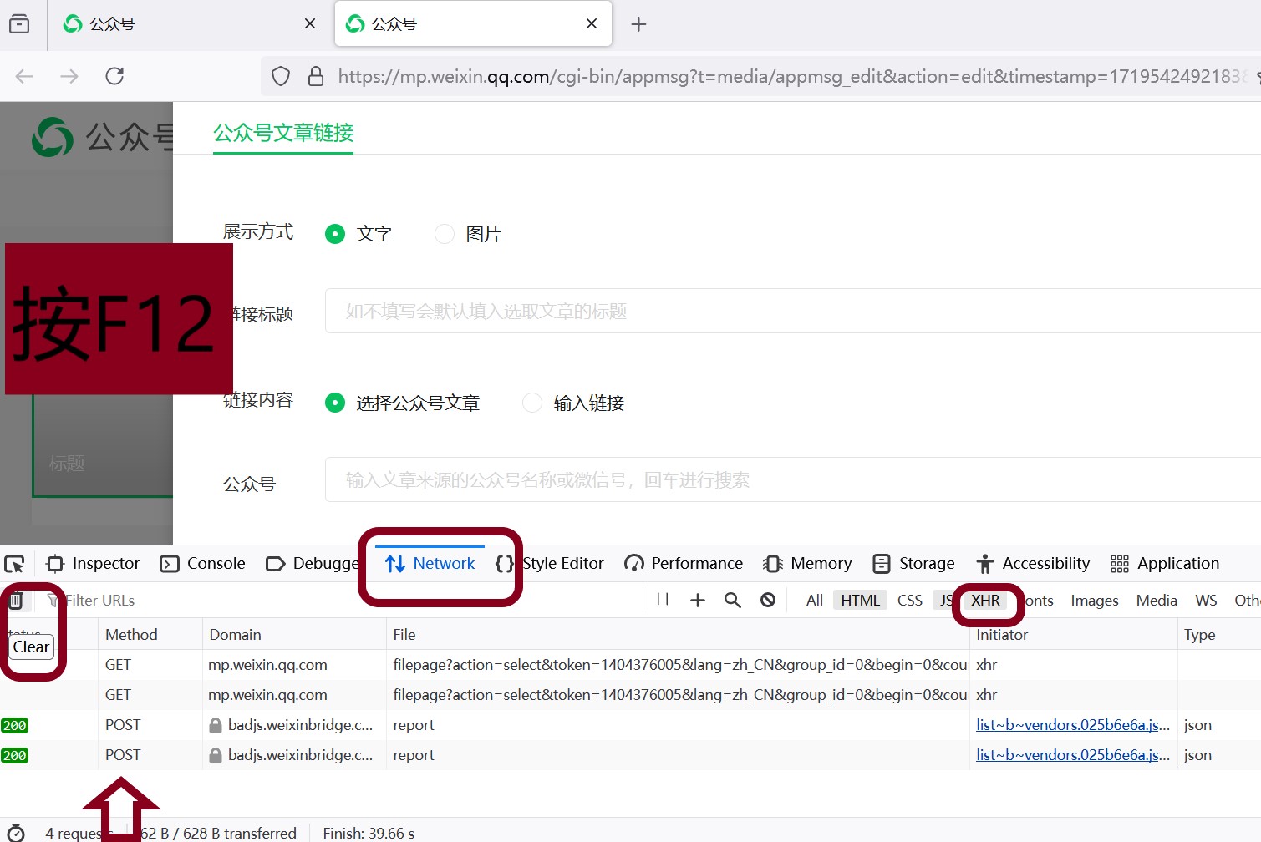The width and height of the screenshot is (1261, 842).
Task: Open the Debugger panel
Action: (312, 564)
